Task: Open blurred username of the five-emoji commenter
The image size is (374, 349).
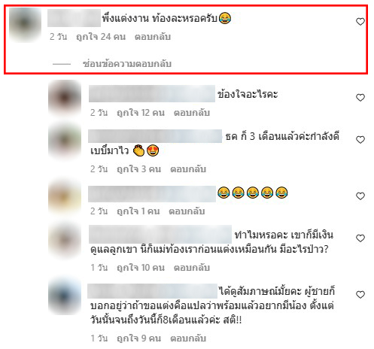Action: click(x=152, y=194)
